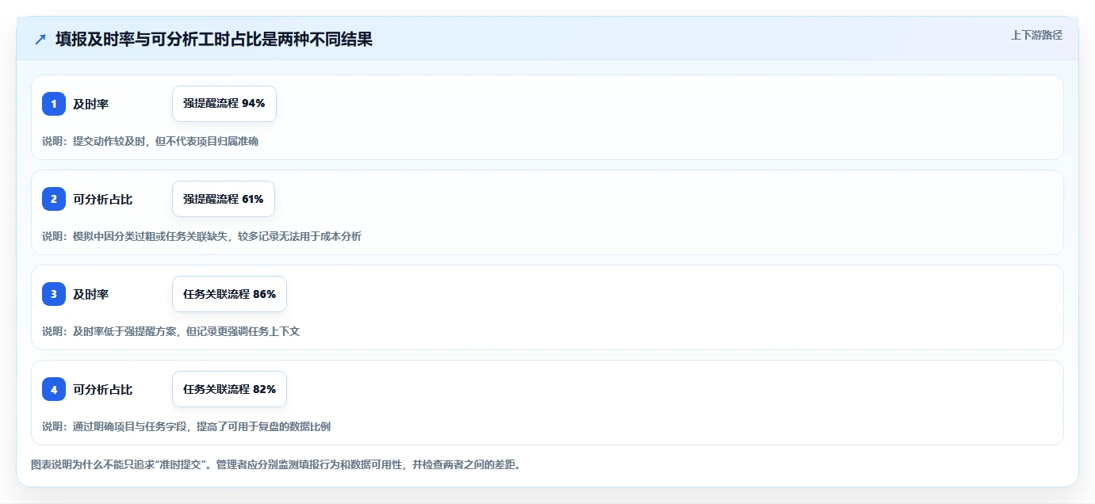Select the 及时率 label in row 3
The width and height of the screenshot is (1095, 504).
pos(91,294)
